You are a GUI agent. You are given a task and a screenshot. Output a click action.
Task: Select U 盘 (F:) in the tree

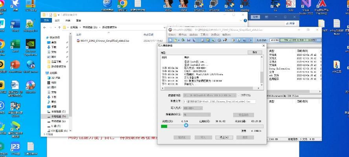[x=54, y=126]
